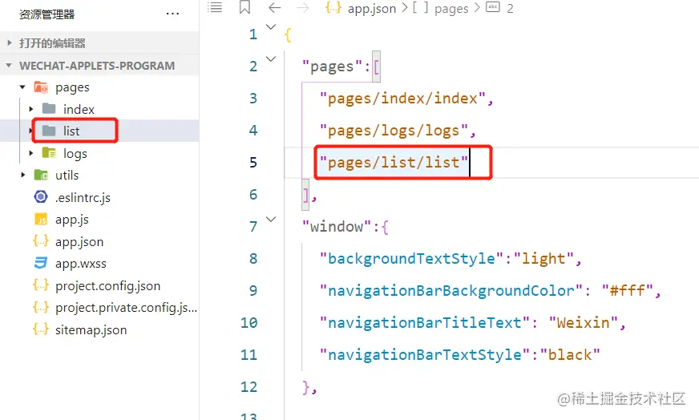The width and height of the screenshot is (699, 420).
Task: Select the index folder
Action: [x=79, y=109]
